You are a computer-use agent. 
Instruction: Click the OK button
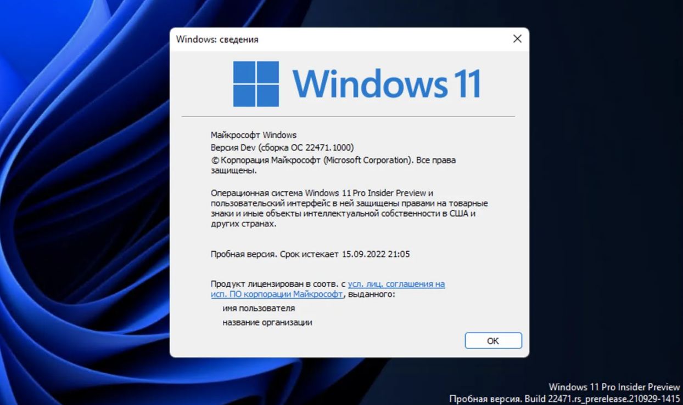click(x=493, y=340)
